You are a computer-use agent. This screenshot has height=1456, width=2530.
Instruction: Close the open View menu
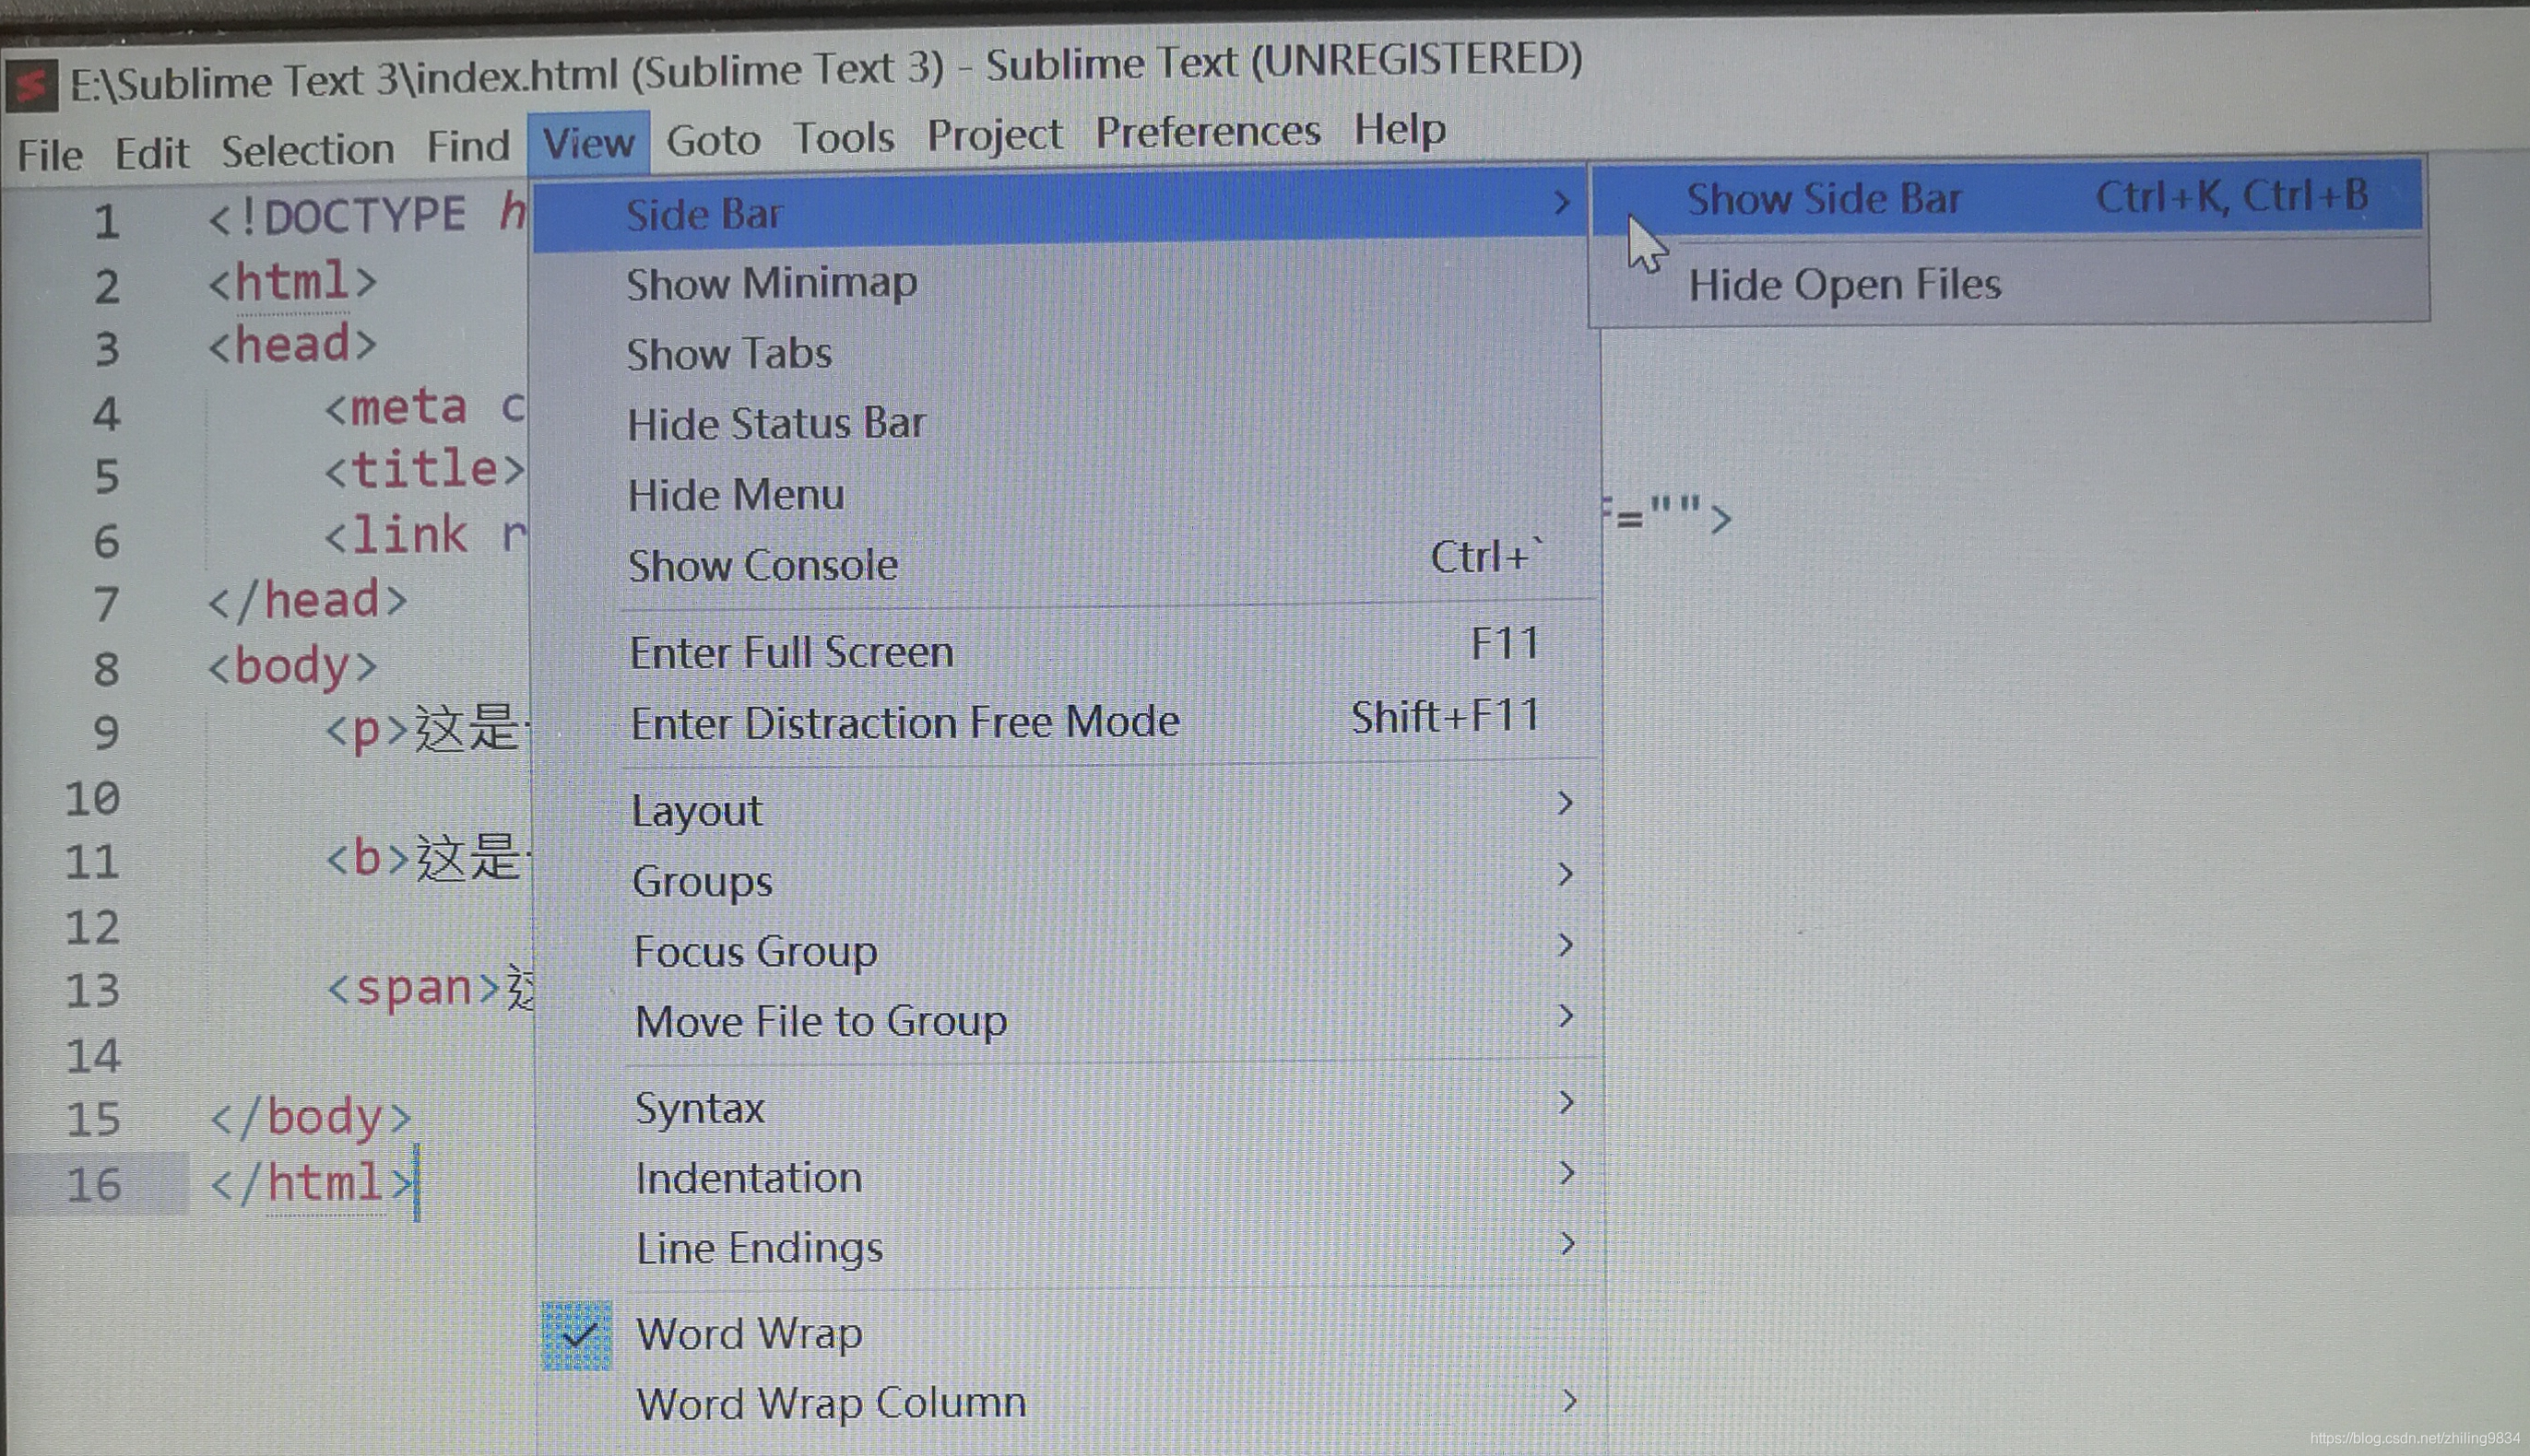pyautogui.click(x=588, y=143)
